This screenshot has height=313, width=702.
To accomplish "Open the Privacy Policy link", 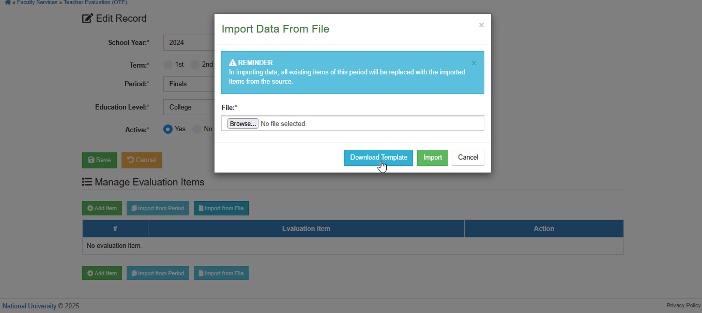I will (x=683, y=306).
